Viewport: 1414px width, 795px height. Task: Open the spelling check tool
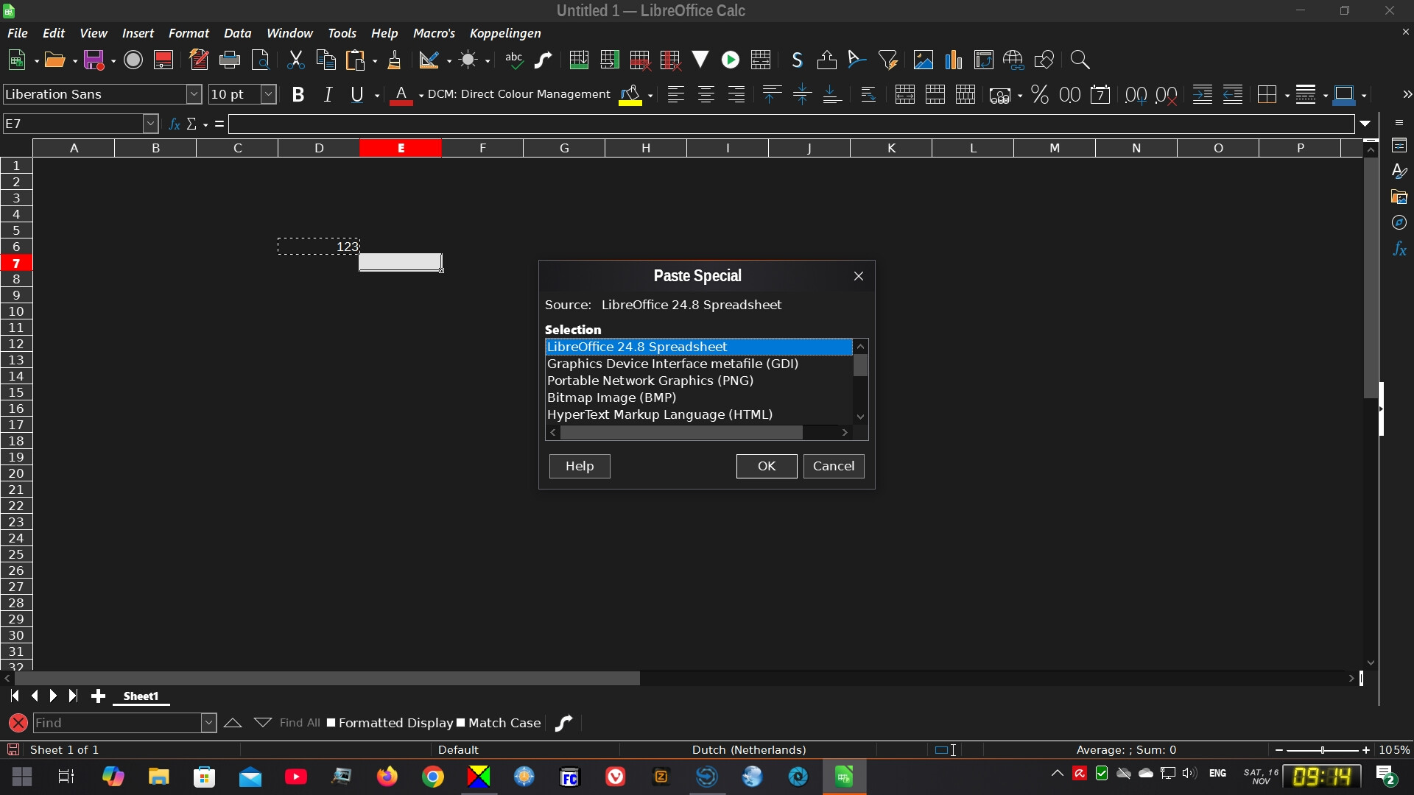[x=514, y=60]
